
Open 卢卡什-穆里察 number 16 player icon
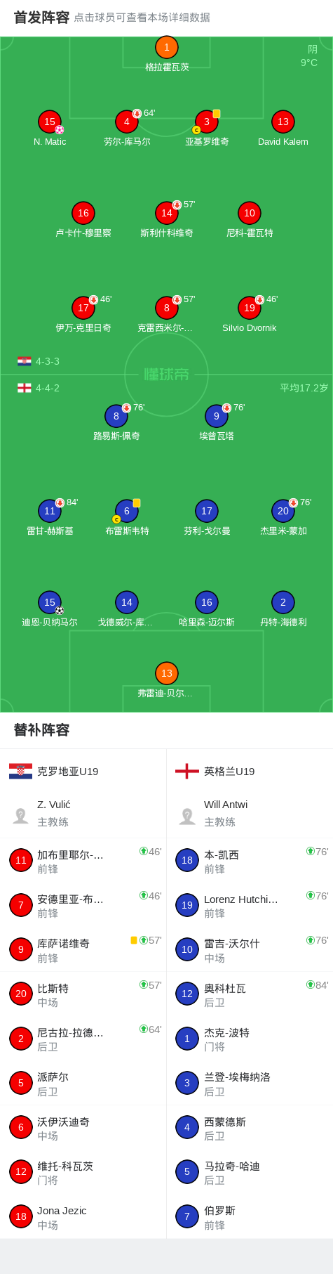[x=83, y=213]
